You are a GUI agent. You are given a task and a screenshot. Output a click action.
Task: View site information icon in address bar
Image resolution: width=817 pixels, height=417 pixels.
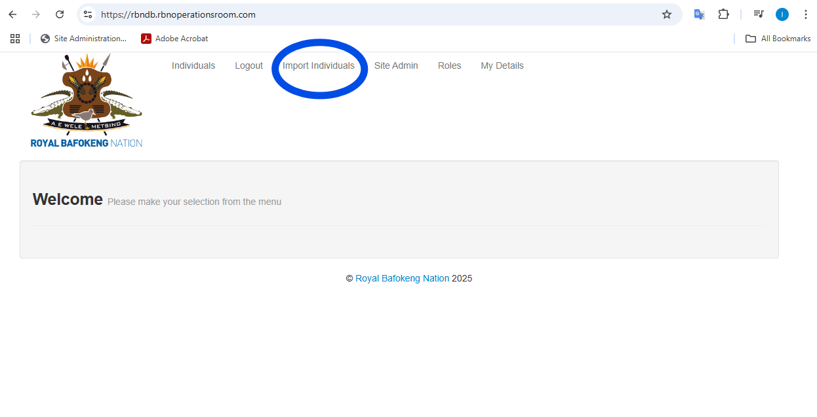88,14
